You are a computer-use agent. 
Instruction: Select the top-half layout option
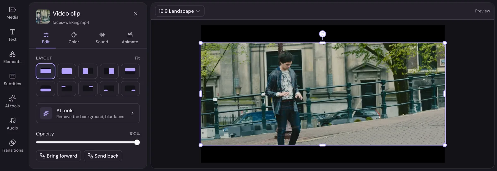point(130,71)
